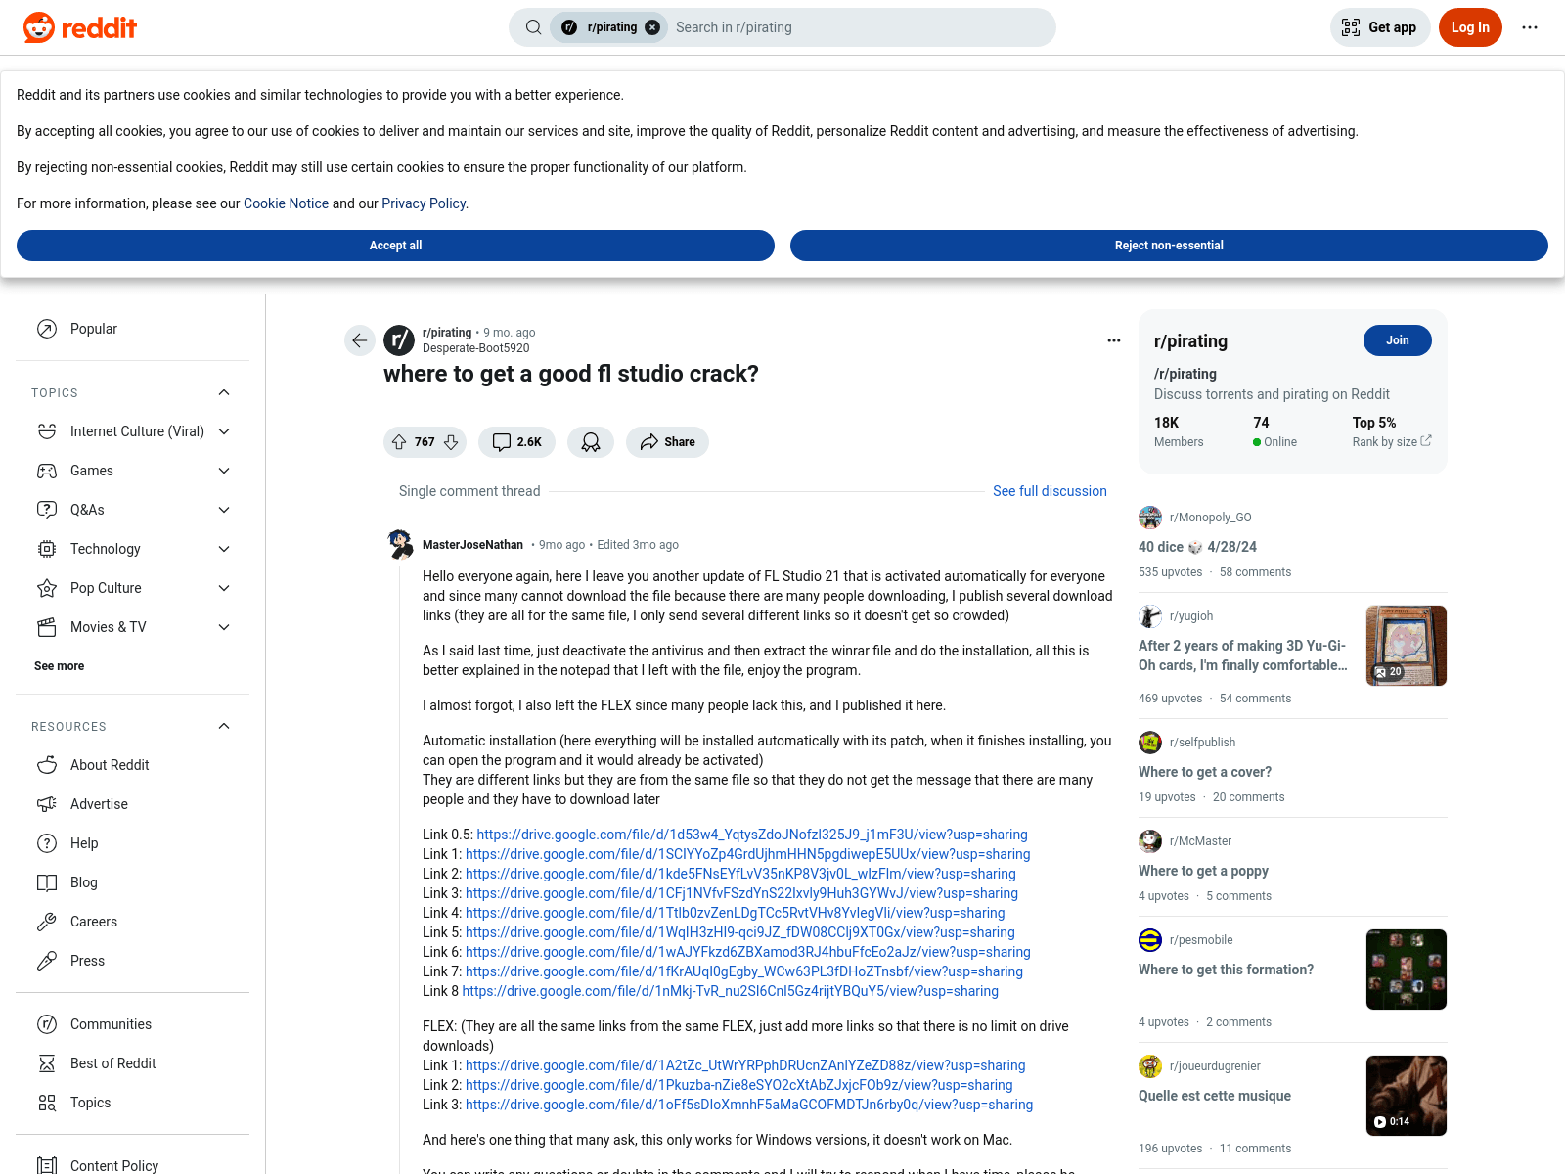Open the formation post thumbnail
Viewport: 1565px width, 1174px height.
tap(1406, 970)
